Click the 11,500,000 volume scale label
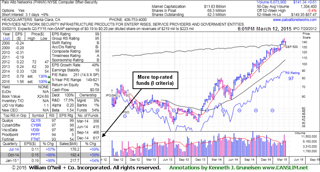This screenshot has height=172, width=320. click(x=309, y=136)
